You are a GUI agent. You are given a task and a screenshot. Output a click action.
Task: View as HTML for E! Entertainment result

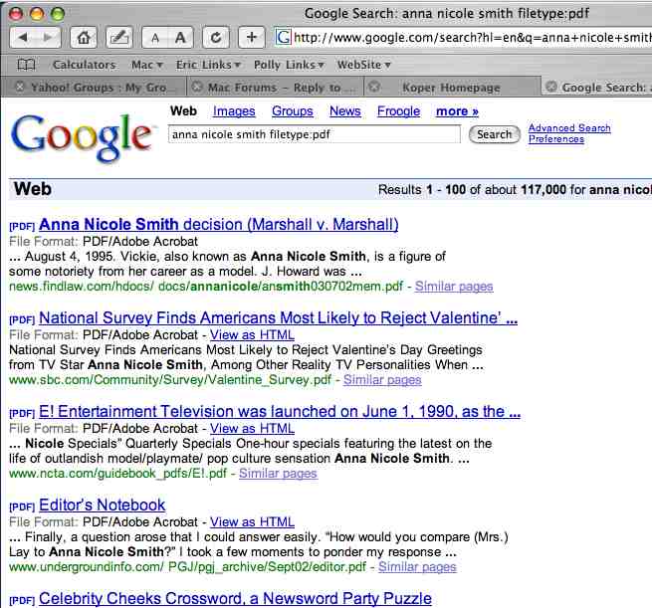pos(252,428)
